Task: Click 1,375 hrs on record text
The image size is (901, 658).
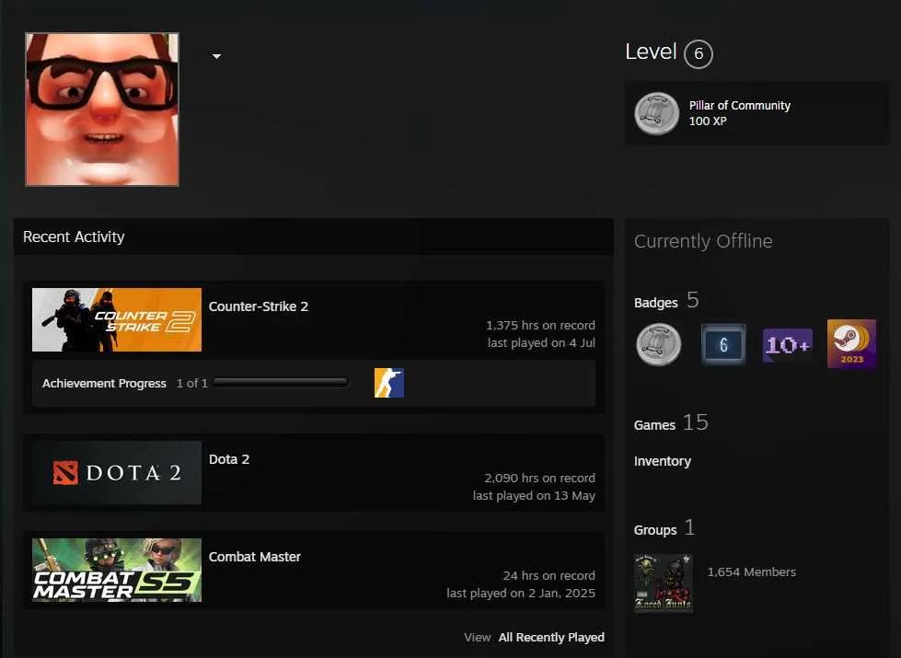Action: tap(541, 325)
